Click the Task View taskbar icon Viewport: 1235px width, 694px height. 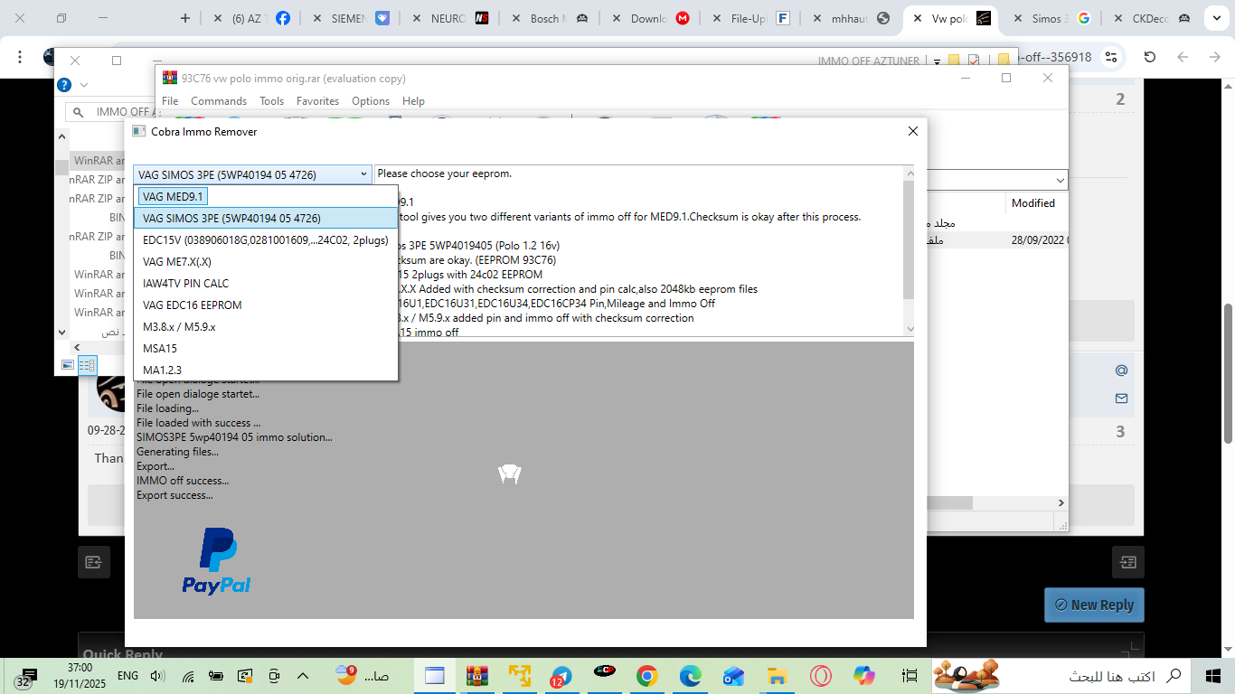point(910,676)
